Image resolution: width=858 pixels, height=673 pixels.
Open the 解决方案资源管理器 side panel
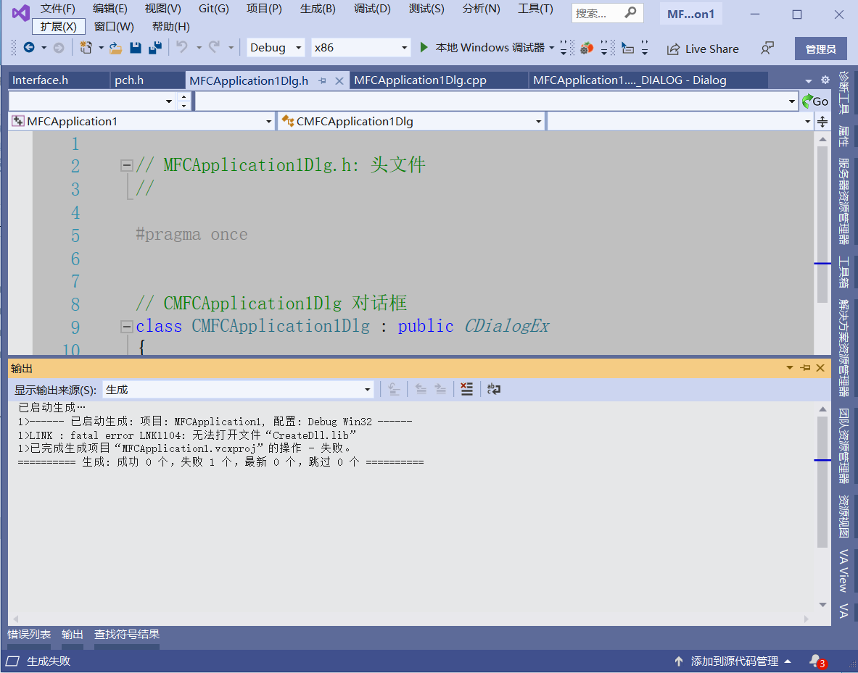click(843, 348)
